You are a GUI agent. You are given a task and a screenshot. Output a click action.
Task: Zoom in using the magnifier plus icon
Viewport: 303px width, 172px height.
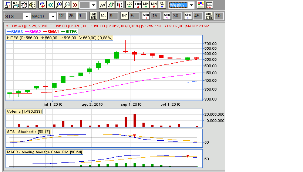[x=58, y=5]
